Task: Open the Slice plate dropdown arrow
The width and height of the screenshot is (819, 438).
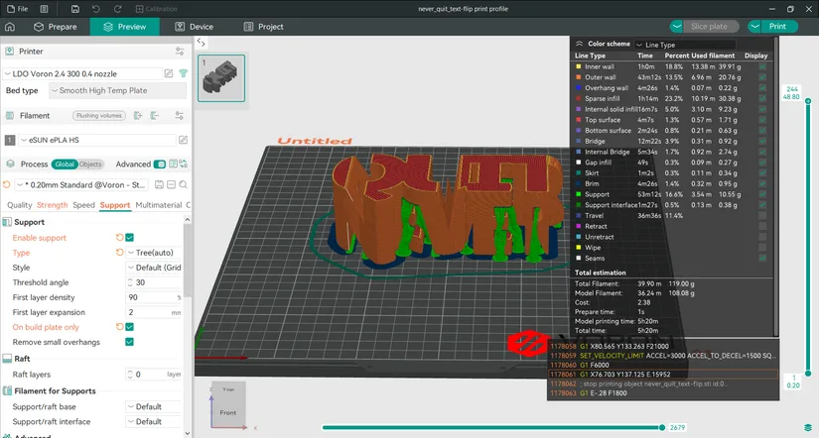Action: click(x=676, y=26)
